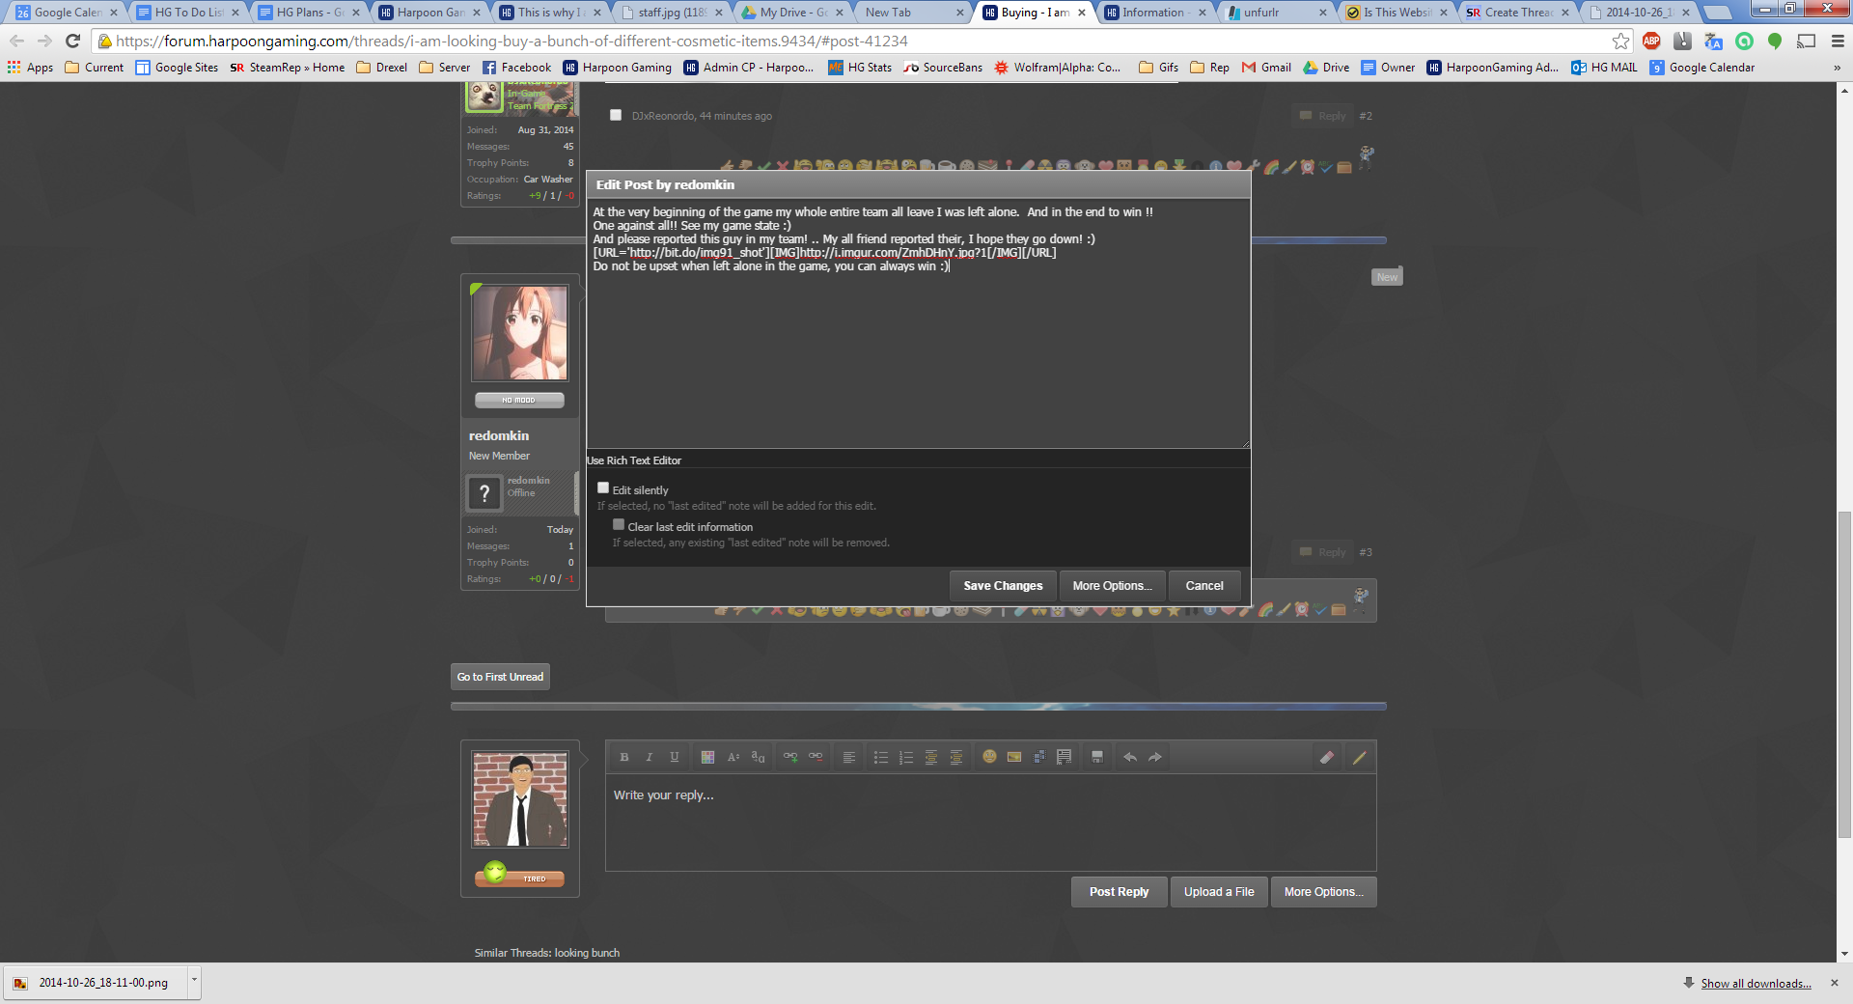Screen dimensions: 1853x1004
Task: Open font family option in reply toolbar
Action: click(759, 758)
